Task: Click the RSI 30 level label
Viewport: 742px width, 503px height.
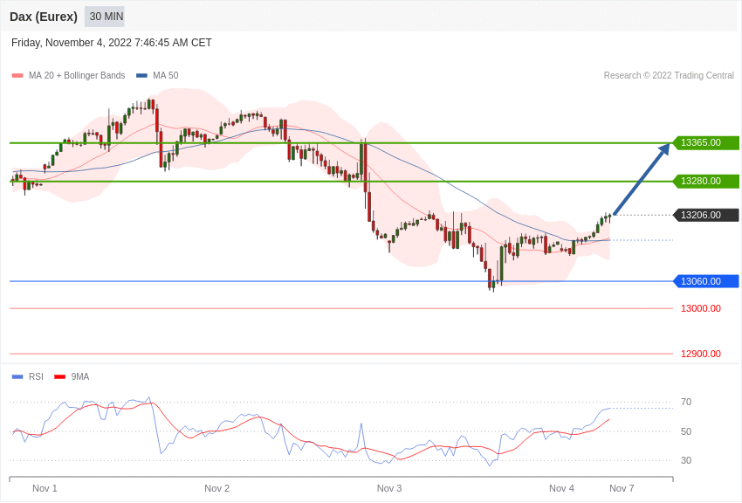Action: coord(686,460)
